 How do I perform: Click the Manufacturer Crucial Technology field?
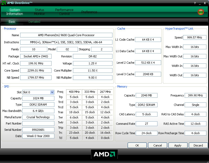(x=38, y=117)
